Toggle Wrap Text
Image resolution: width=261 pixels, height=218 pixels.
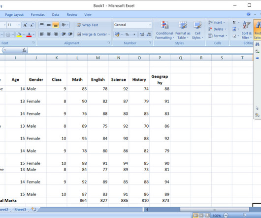pos(87,25)
